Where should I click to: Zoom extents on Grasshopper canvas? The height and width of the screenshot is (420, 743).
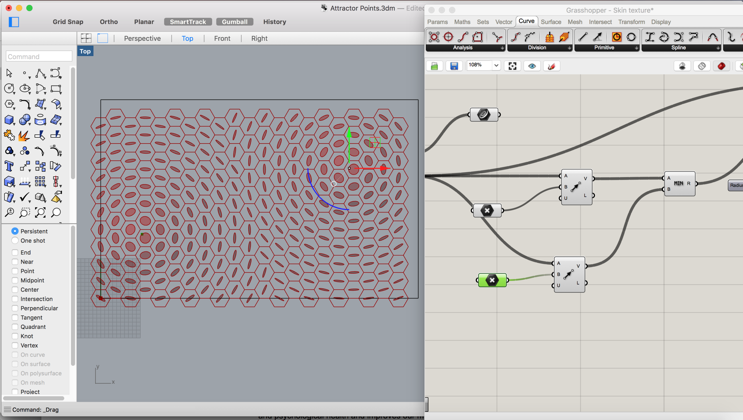[x=512, y=66]
